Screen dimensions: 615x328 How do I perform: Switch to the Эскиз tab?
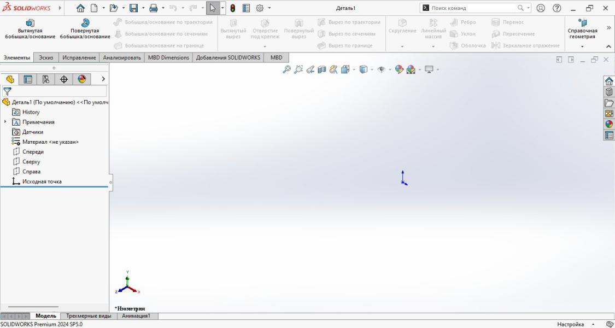click(46, 57)
